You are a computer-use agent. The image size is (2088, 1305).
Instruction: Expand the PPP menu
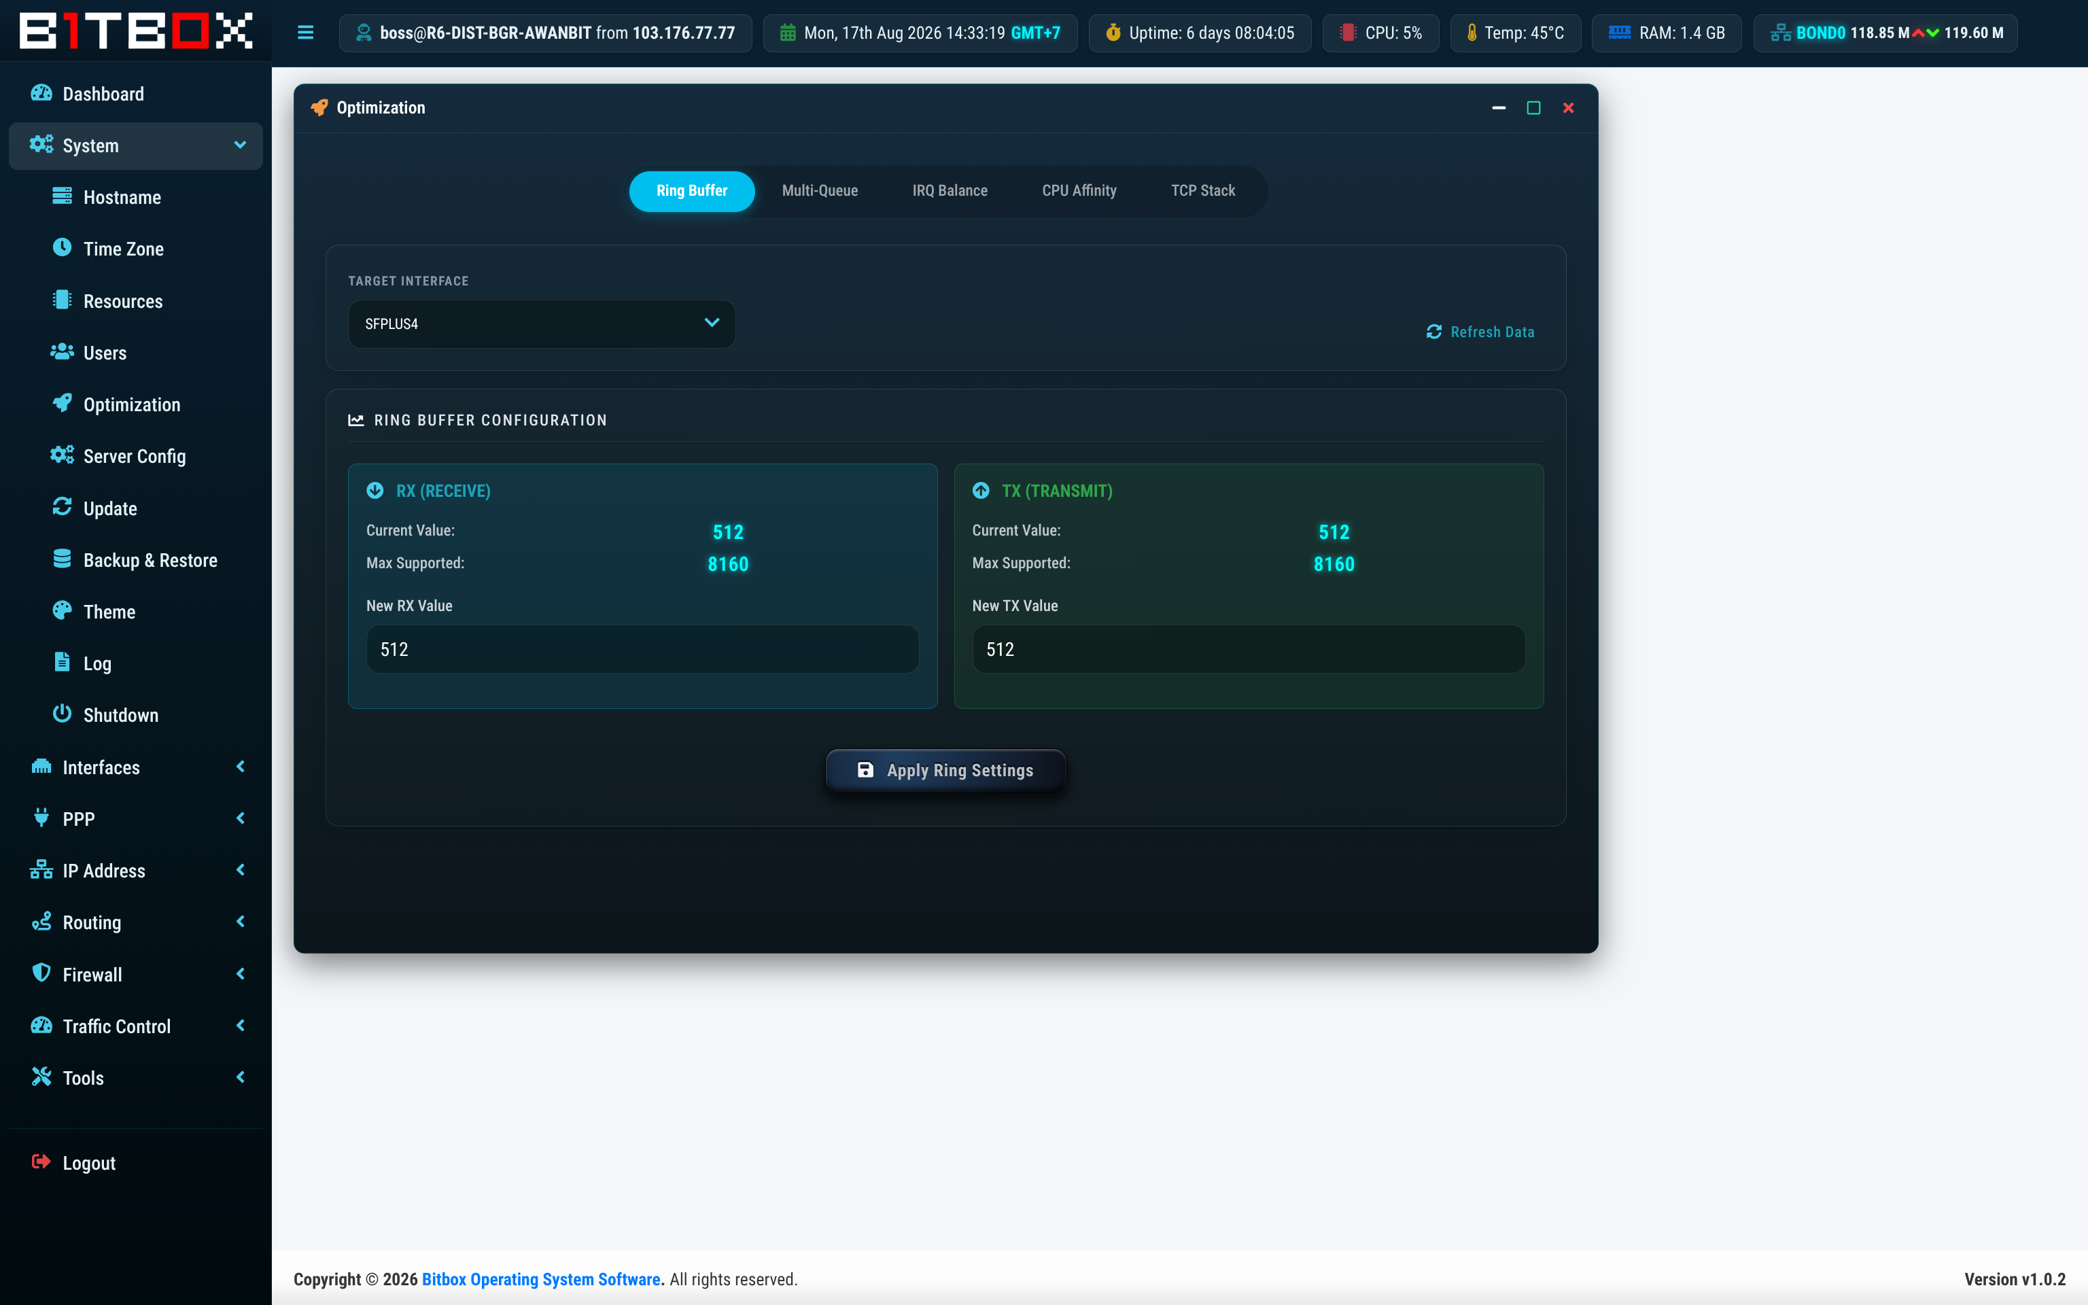[x=135, y=818]
